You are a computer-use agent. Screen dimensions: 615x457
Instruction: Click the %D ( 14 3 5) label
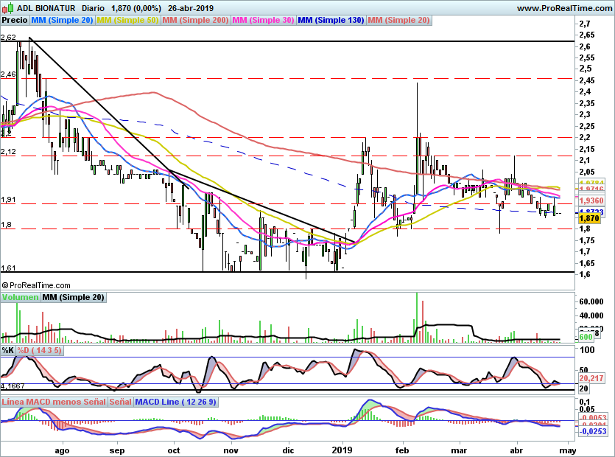[39, 350]
